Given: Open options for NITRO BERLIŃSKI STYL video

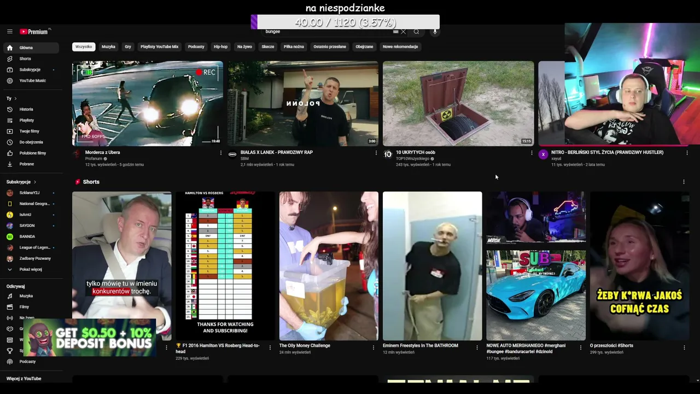Looking at the screenshot, I should point(687,153).
